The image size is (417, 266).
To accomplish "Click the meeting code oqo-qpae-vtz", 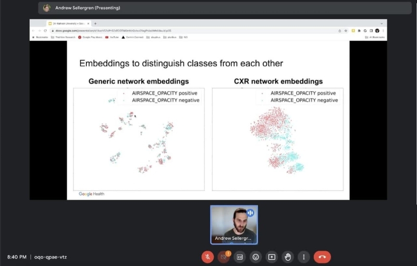I will 50,257.
